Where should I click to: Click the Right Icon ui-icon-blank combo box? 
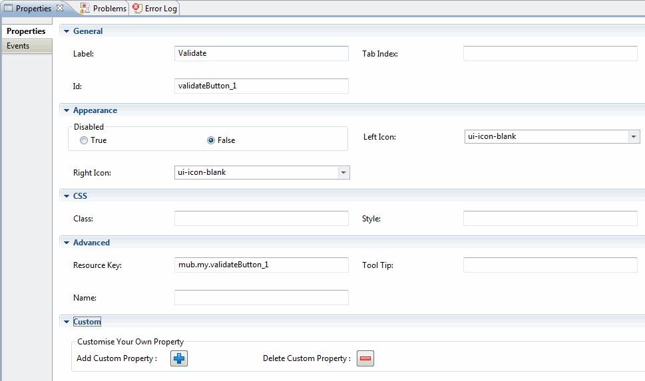[262, 173]
